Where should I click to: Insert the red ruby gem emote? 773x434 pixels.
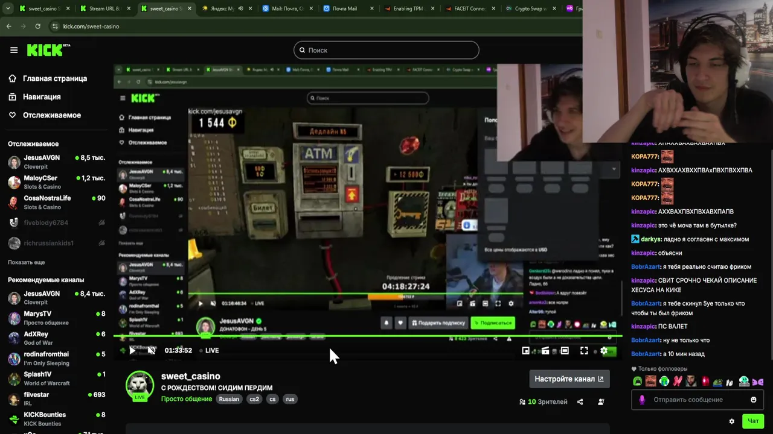click(705, 381)
